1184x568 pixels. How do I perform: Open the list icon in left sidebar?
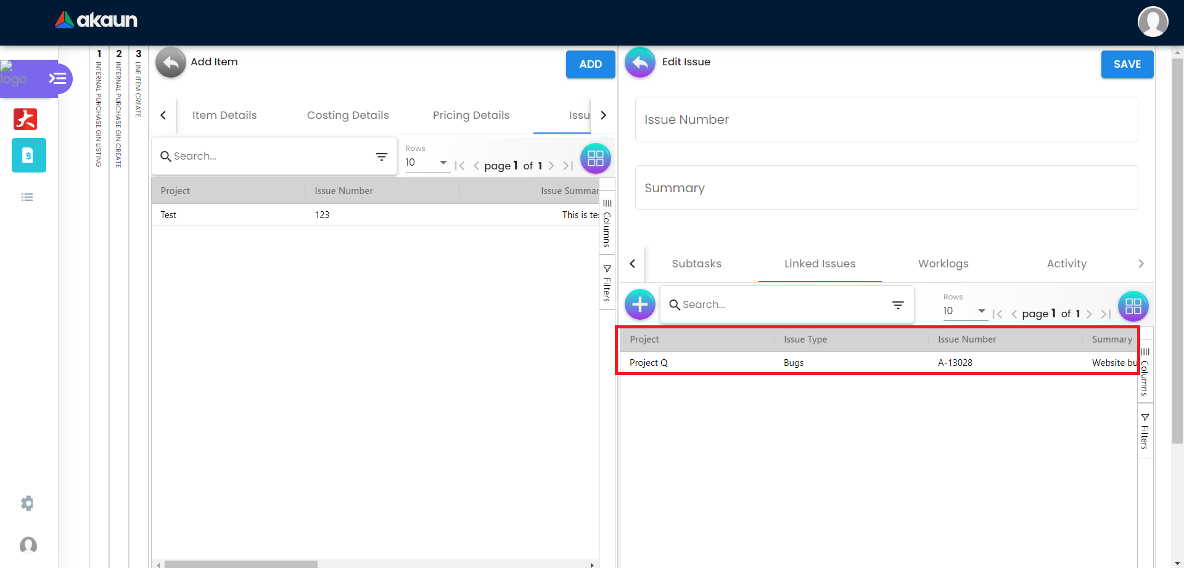pos(27,197)
